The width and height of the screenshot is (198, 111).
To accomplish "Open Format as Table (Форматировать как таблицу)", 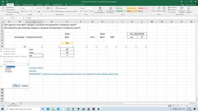I will point(111,10).
